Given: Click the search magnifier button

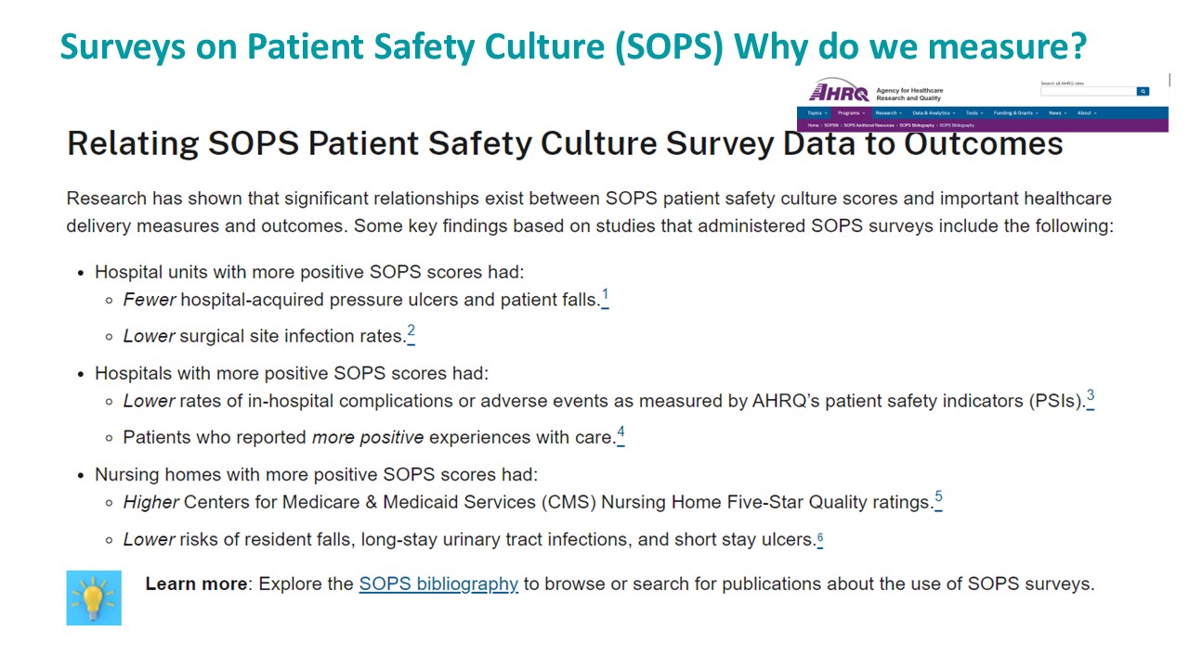Looking at the screenshot, I should 1143,91.
